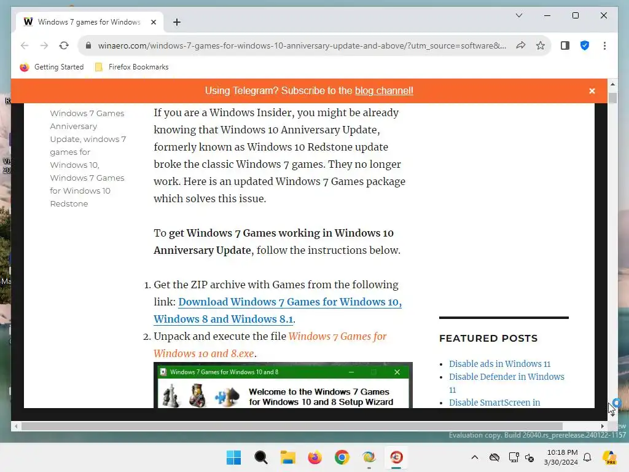Click the vertical scrollbar thumb
Viewport: 629px width, 472px height.
pyautogui.click(x=612, y=98)
